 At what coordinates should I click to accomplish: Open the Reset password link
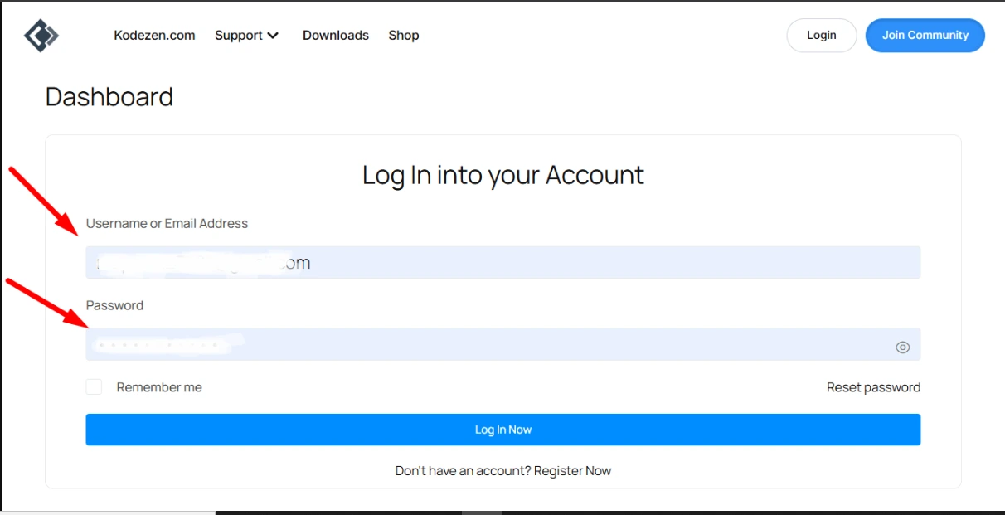pyautogui.click(x=873, y=387)
